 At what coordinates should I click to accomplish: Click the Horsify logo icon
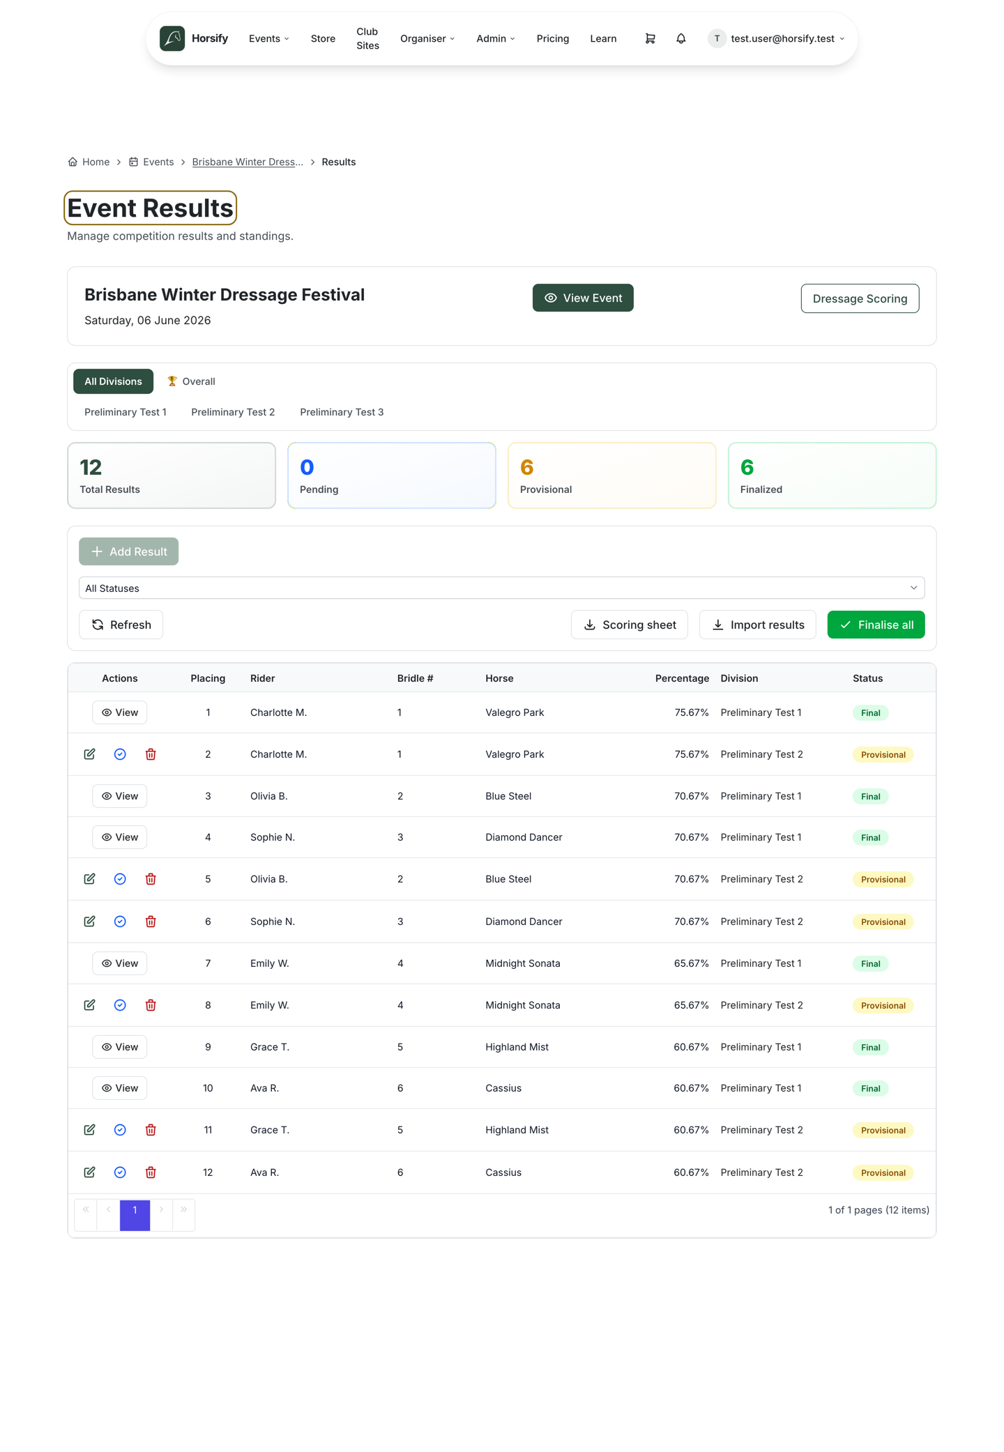click(x=172, y=38)
